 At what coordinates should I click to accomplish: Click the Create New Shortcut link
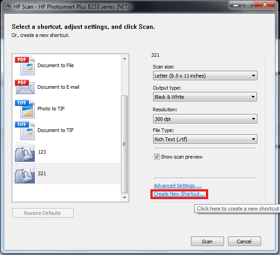pos(179,194)
